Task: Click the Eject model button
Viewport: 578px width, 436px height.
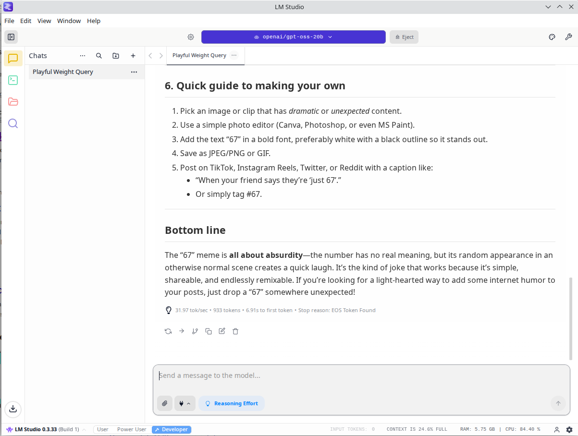Action: [x=404, y=37]
